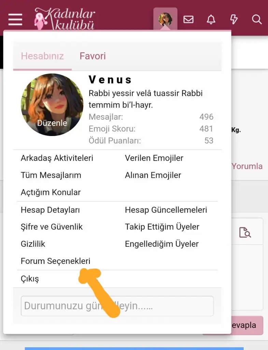The image size is (268, 350).
Task: Open Tüm Mesajlarım
Action: click(51, 175)
